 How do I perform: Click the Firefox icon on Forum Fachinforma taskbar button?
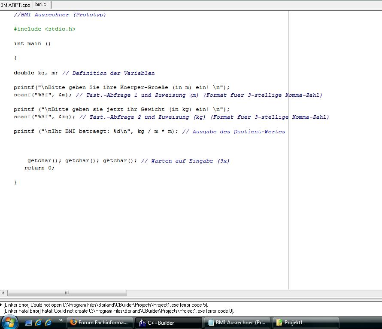click(73, 322)
